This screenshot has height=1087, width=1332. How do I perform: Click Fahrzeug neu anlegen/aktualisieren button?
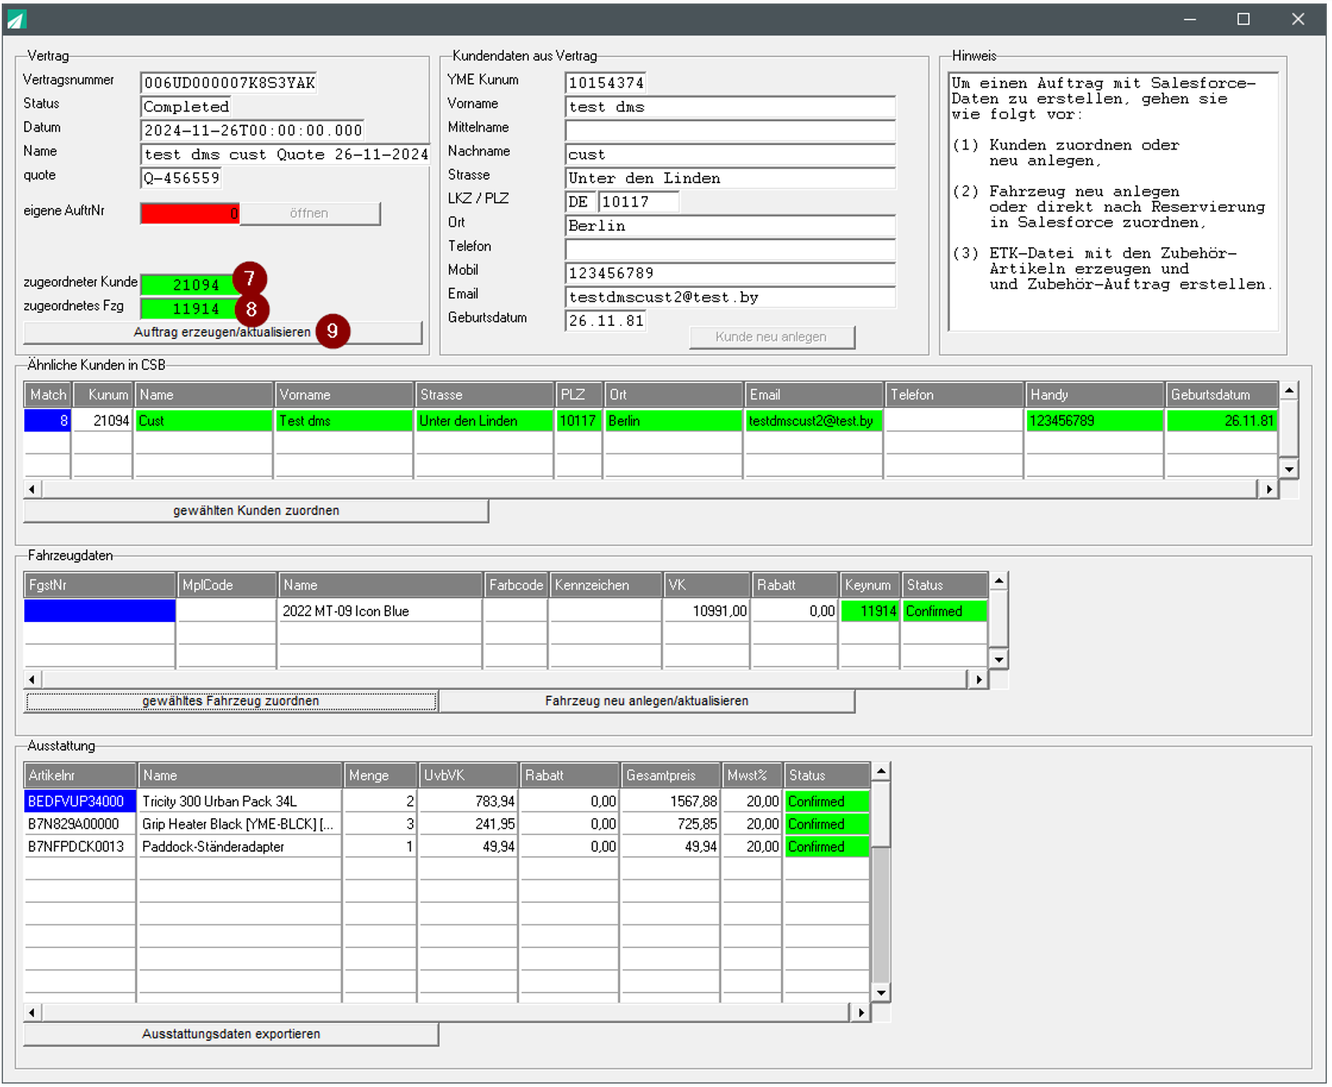pos(647,701)
